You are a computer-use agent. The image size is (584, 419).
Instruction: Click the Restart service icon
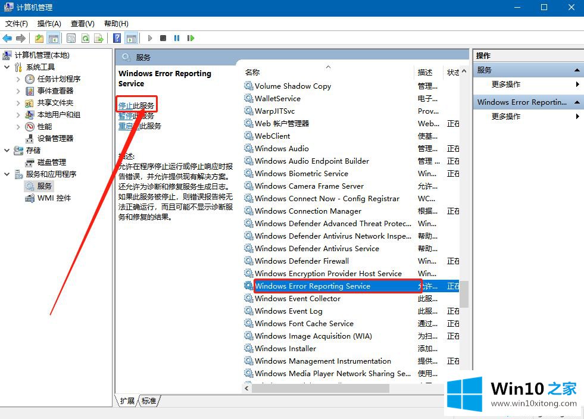click(190, 38)
